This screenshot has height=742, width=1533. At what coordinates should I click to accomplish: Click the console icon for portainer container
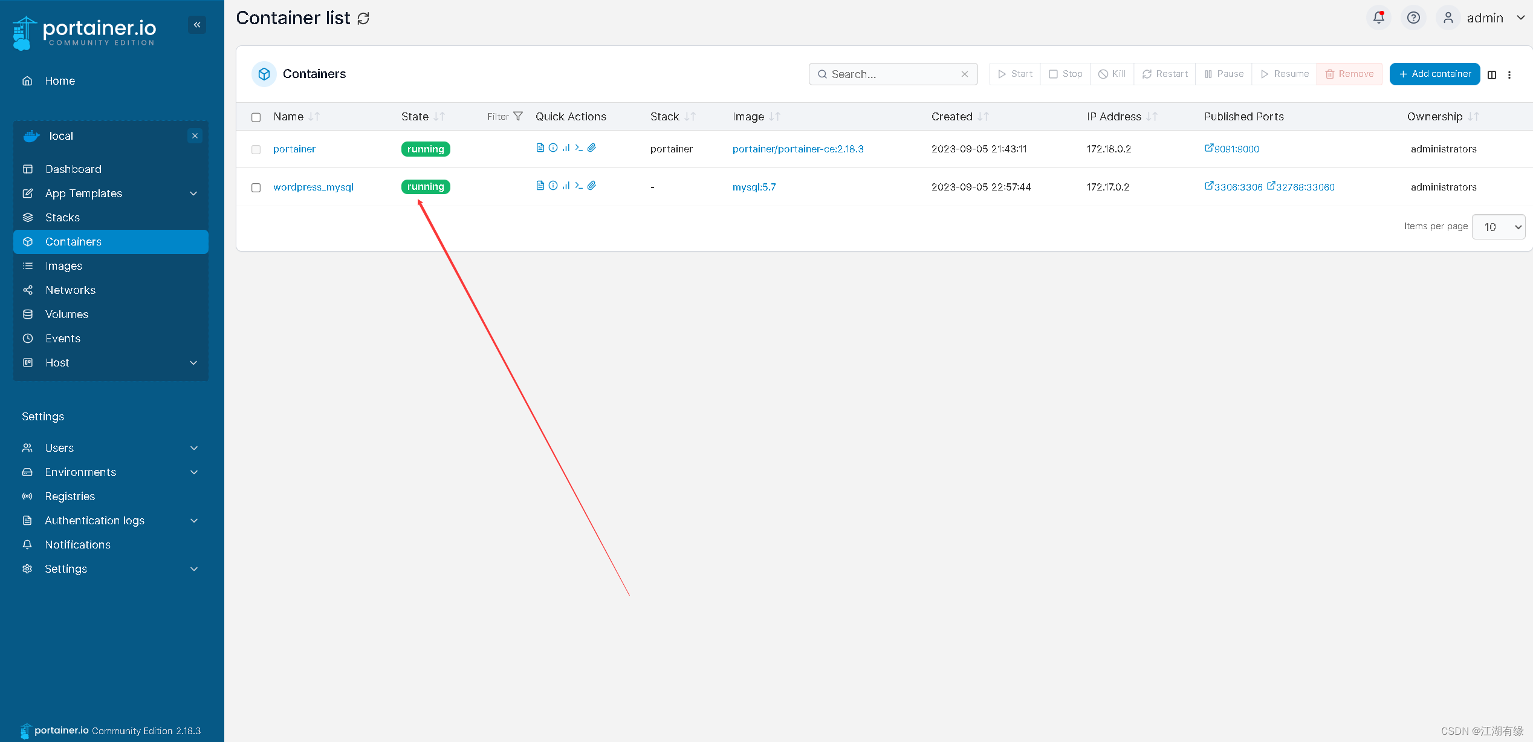pyautogui.click(x=579, y=148)
